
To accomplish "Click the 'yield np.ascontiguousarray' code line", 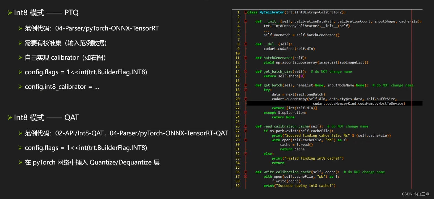I will pyautogui.click(x=316, y=62).
